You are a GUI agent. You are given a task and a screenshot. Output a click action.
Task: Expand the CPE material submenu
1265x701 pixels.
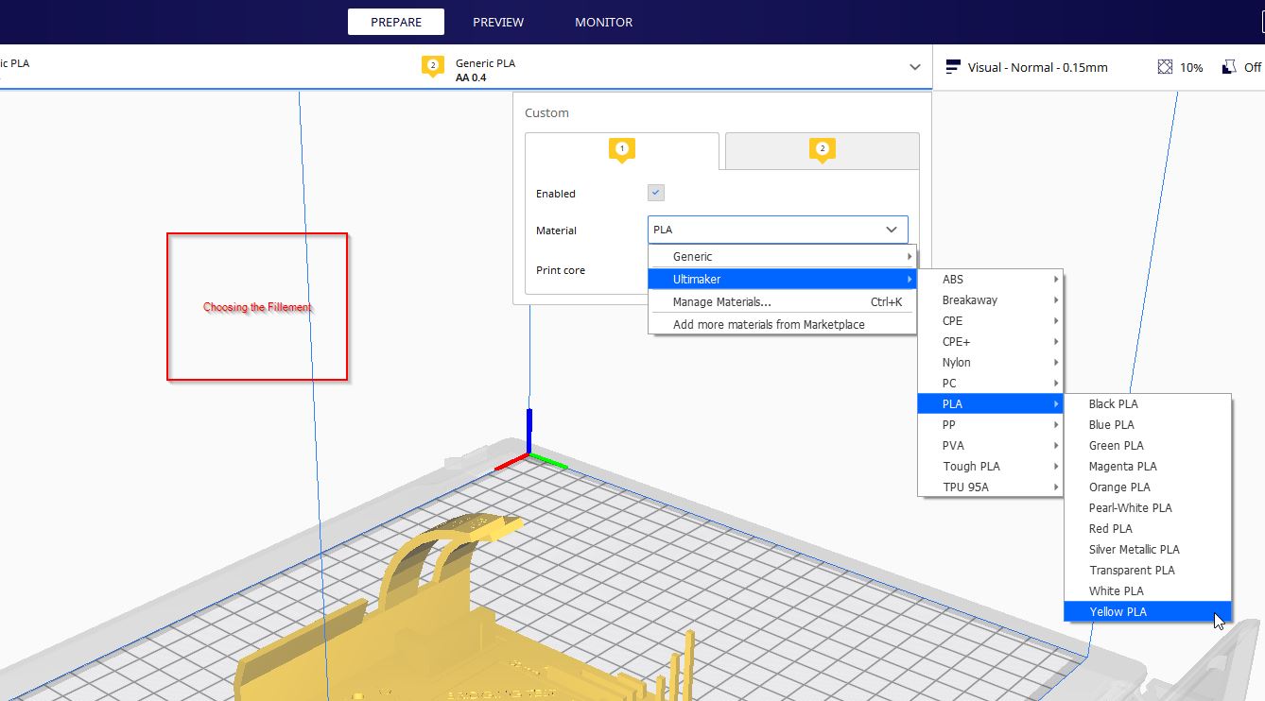coord(991,320)
